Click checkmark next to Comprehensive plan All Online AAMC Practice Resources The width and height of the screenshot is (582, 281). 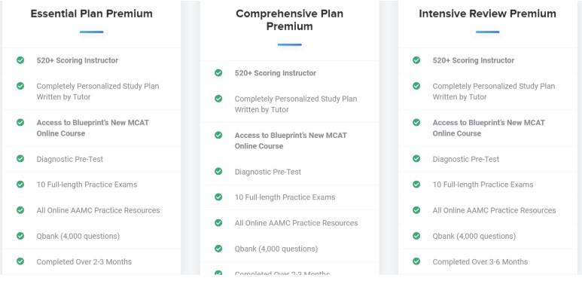(218, 223)
